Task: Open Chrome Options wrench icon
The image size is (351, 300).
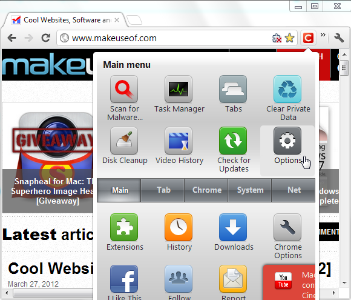Action: click(287, 227)
